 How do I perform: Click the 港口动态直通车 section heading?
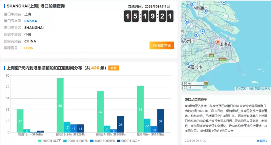pos(196,99)
